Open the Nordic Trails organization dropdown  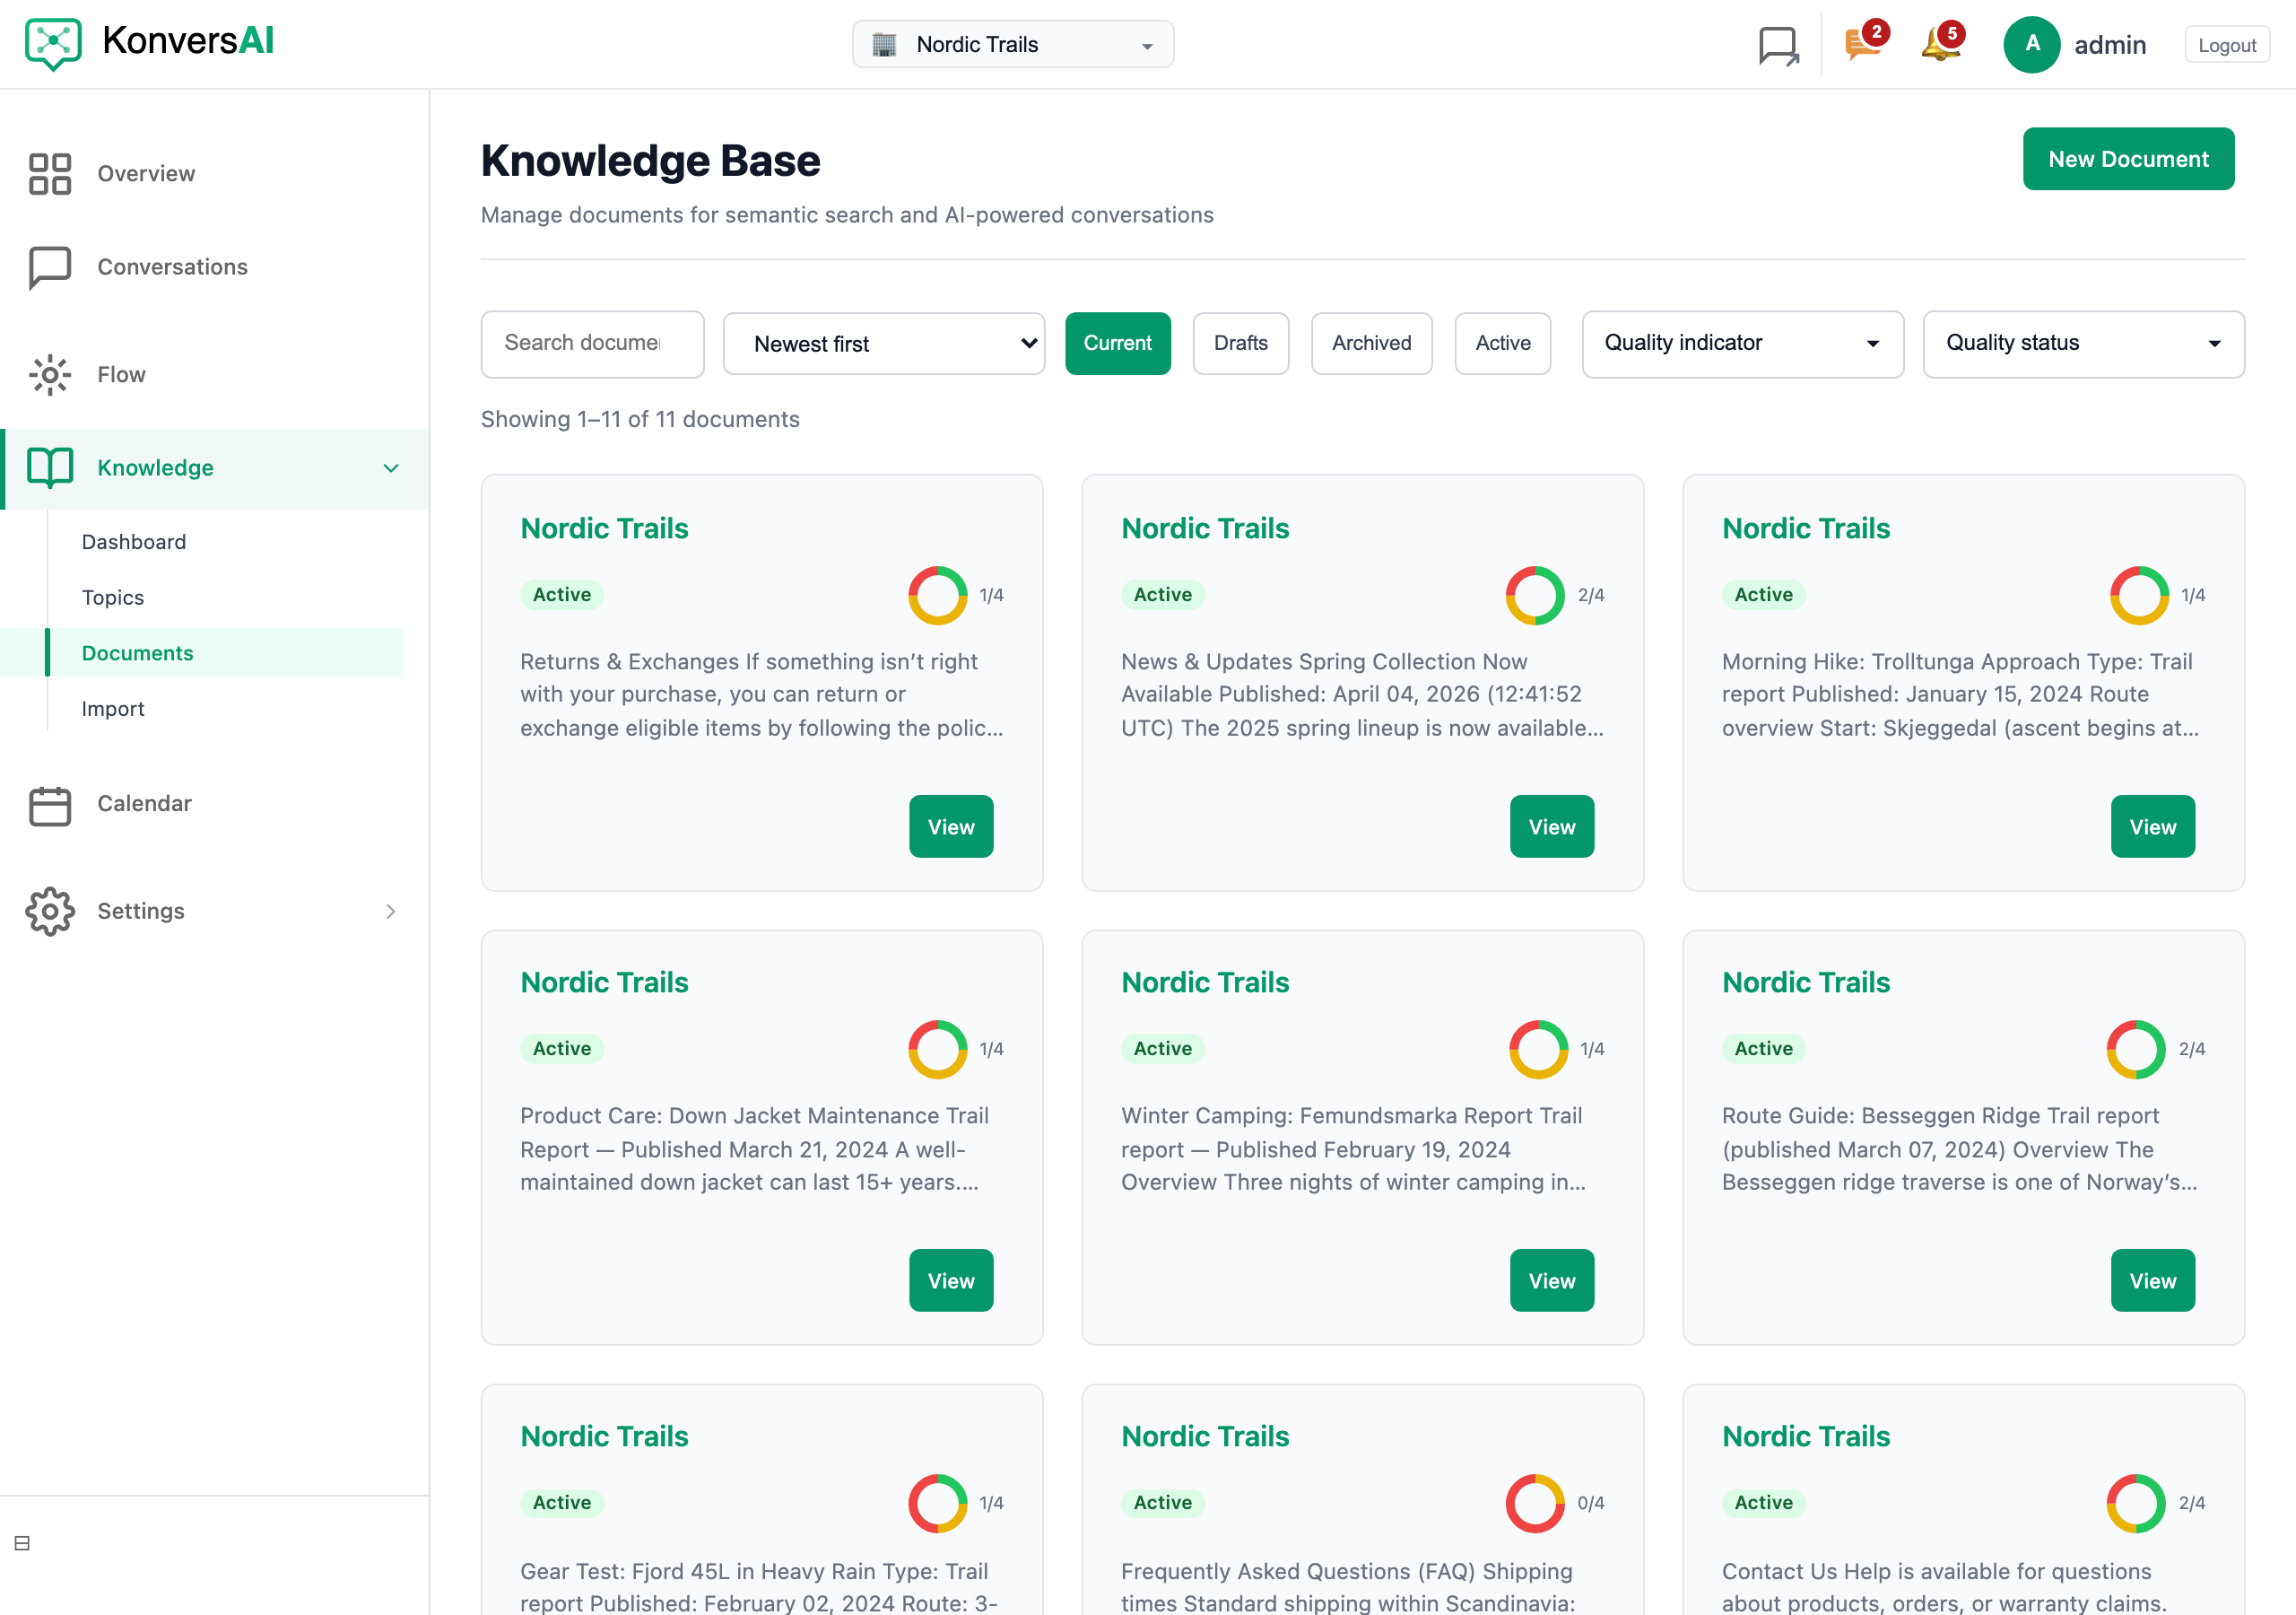click(x=1012, y=45)
